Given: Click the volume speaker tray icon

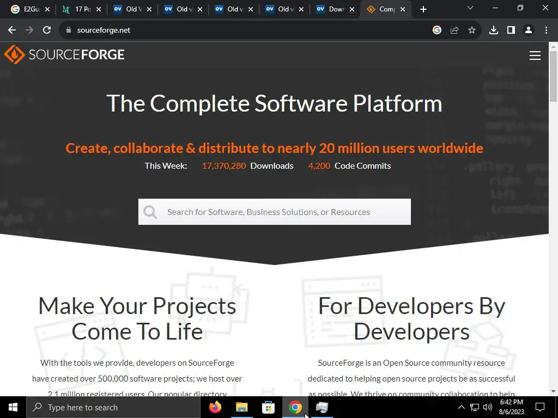Looking at the screenshot, I should (488, 407).
